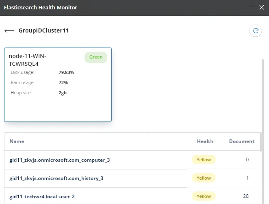
Task: Open index gid11_zkvjs.onmicrosoft.com_history_3
Action: click(x=56, y=178)
